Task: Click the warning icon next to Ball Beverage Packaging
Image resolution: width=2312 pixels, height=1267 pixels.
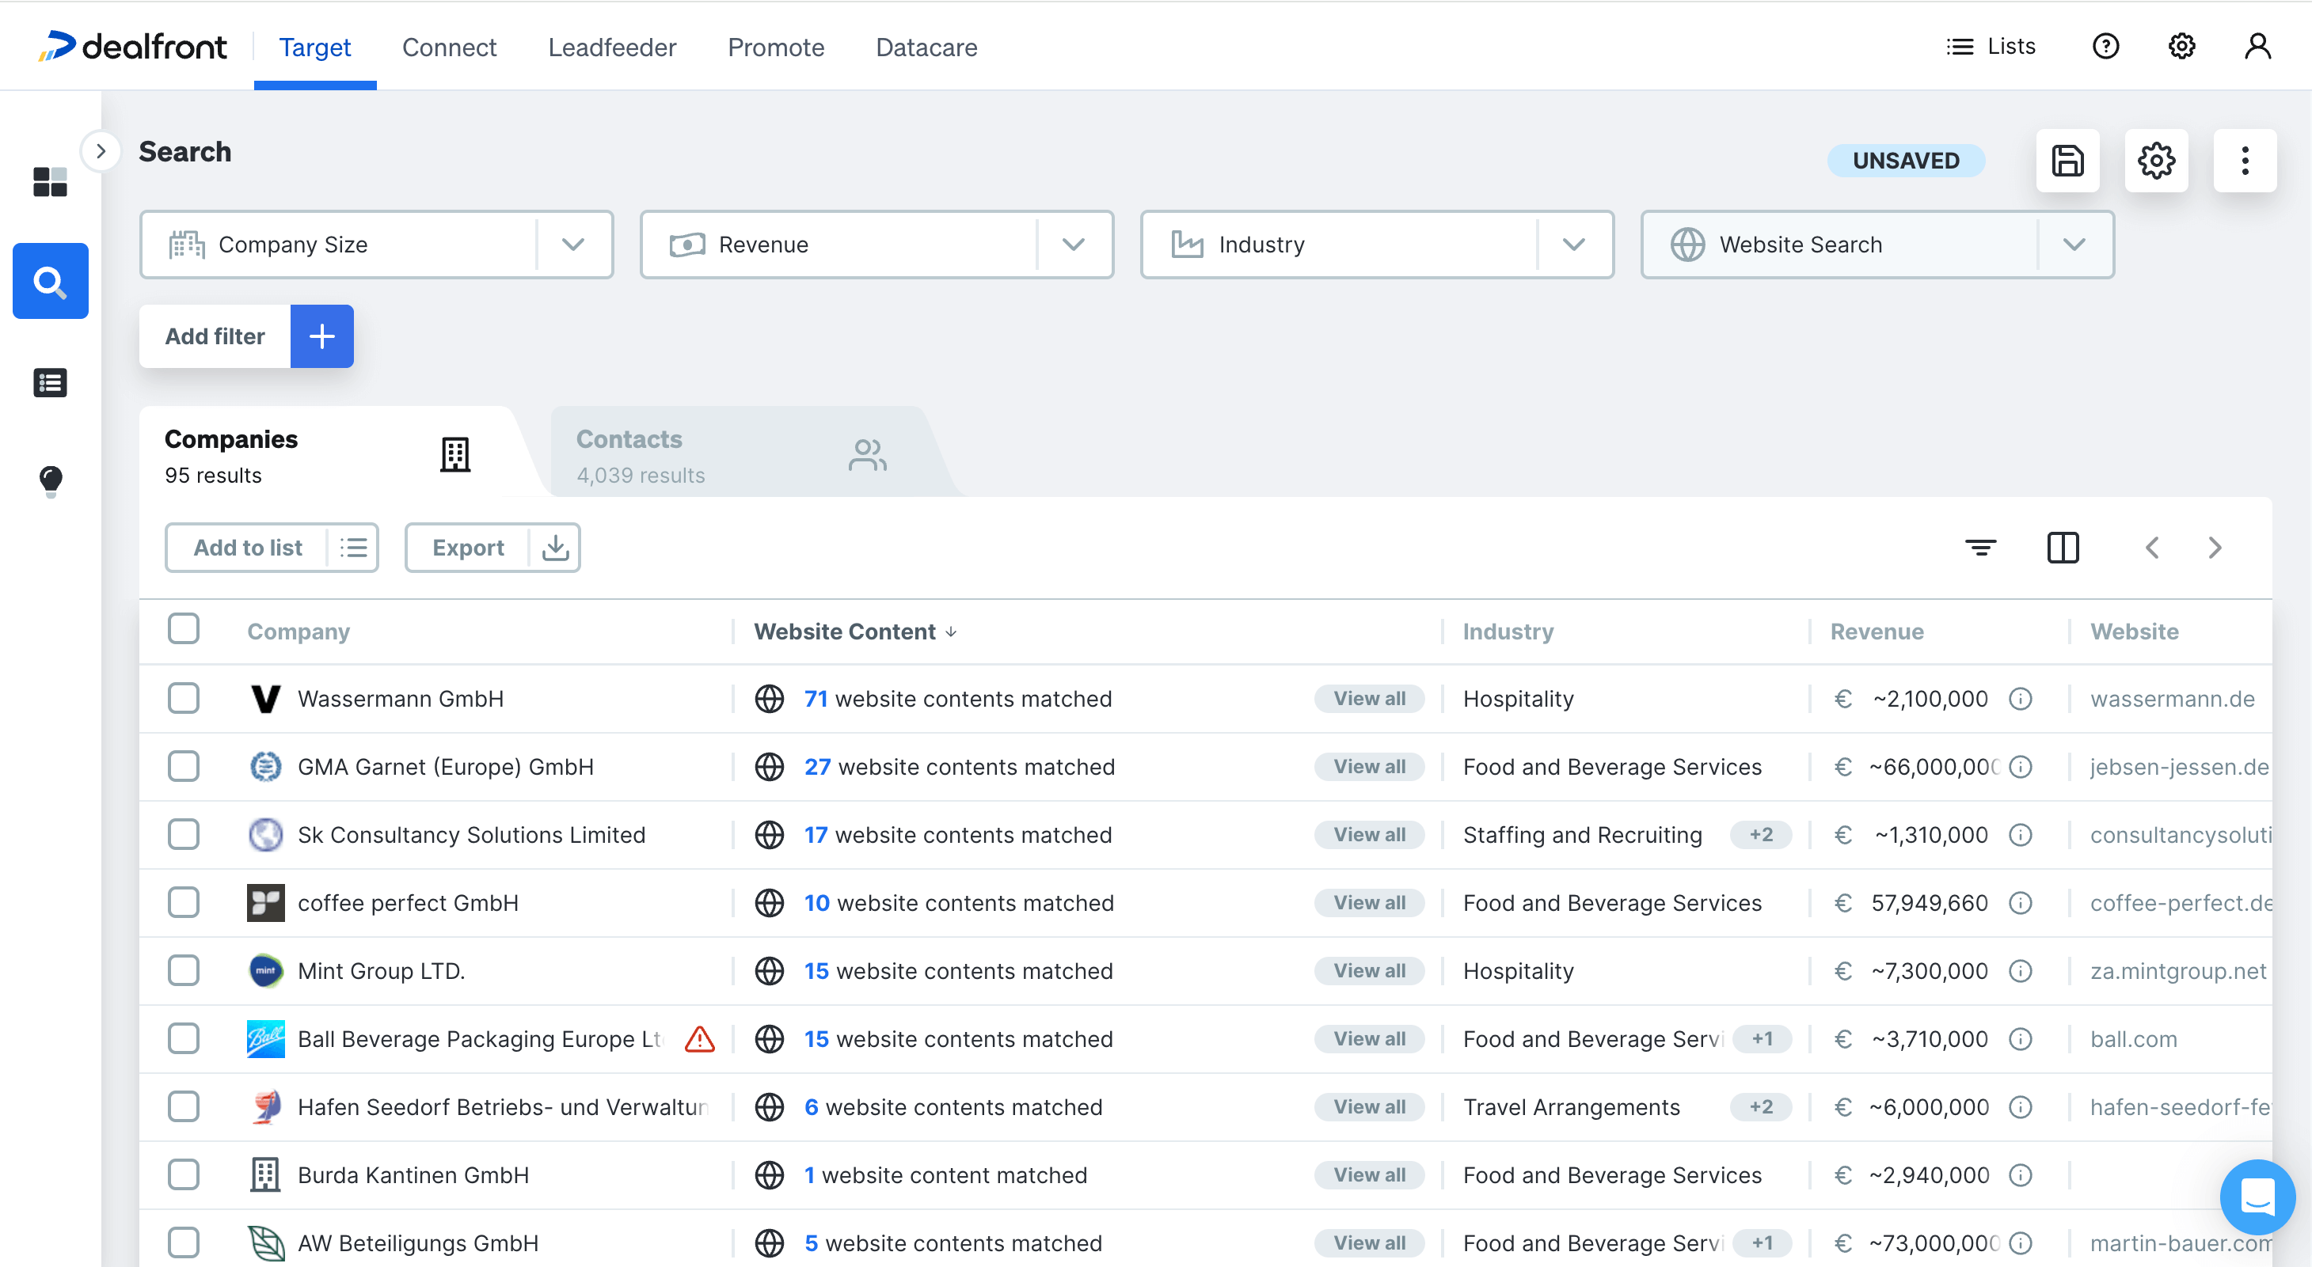Action: (x=698, y=1038)
